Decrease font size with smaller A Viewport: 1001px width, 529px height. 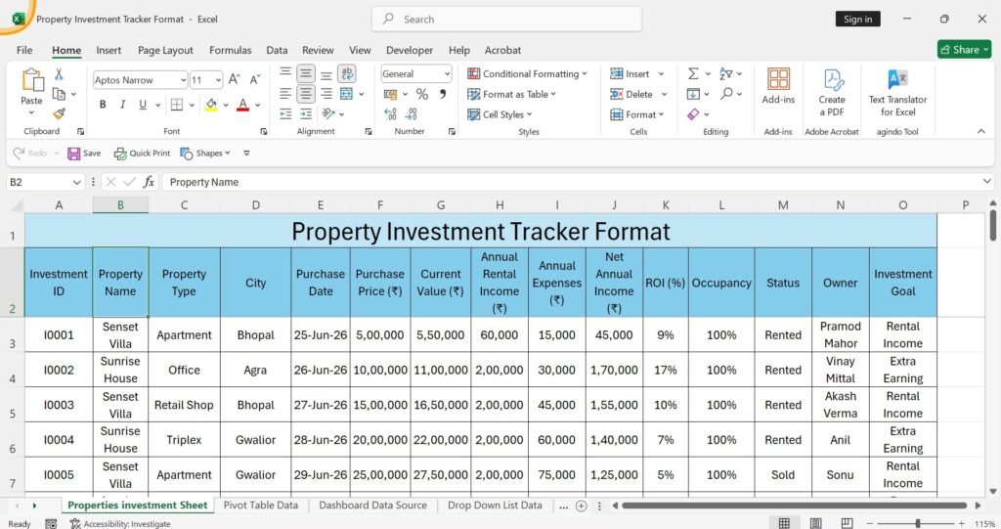click(x=255, y=79)
